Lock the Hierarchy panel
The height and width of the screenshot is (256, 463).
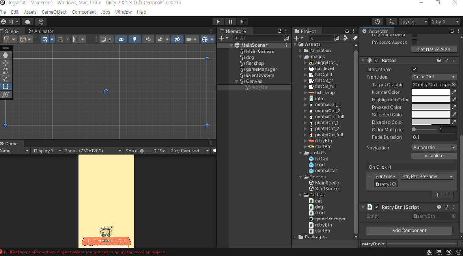click(279, 31)
